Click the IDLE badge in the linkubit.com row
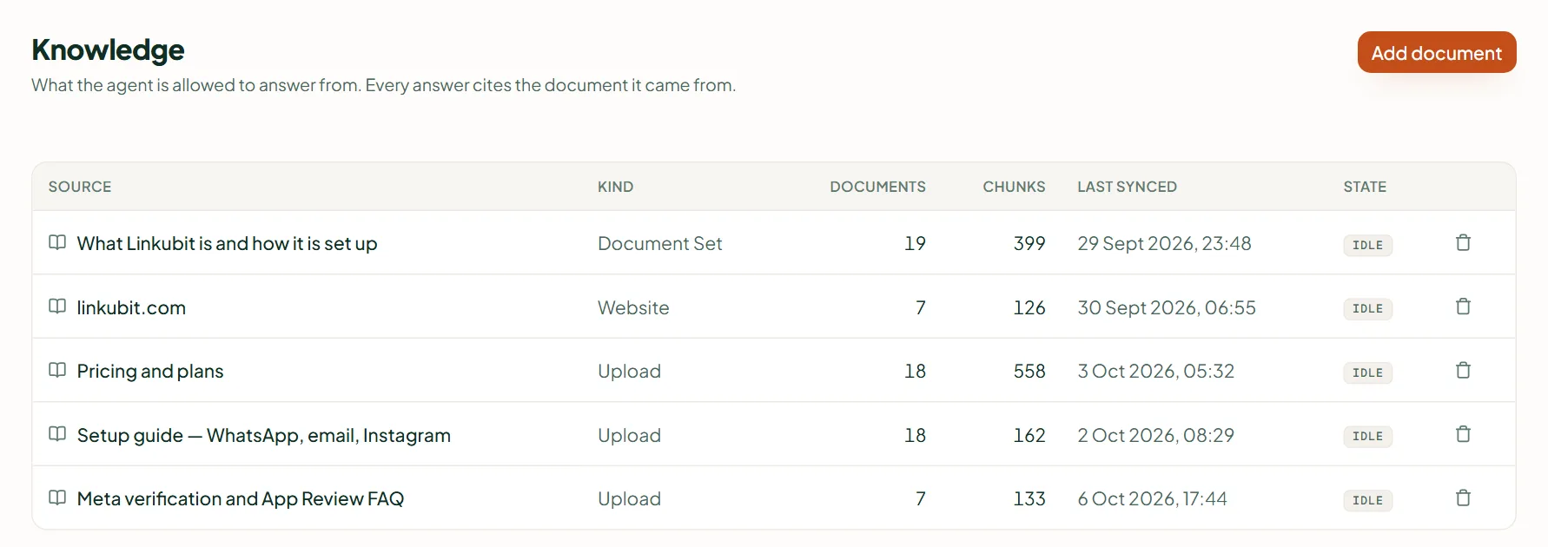Viewport: 1548px width, 547px height. pos(1367,308)
